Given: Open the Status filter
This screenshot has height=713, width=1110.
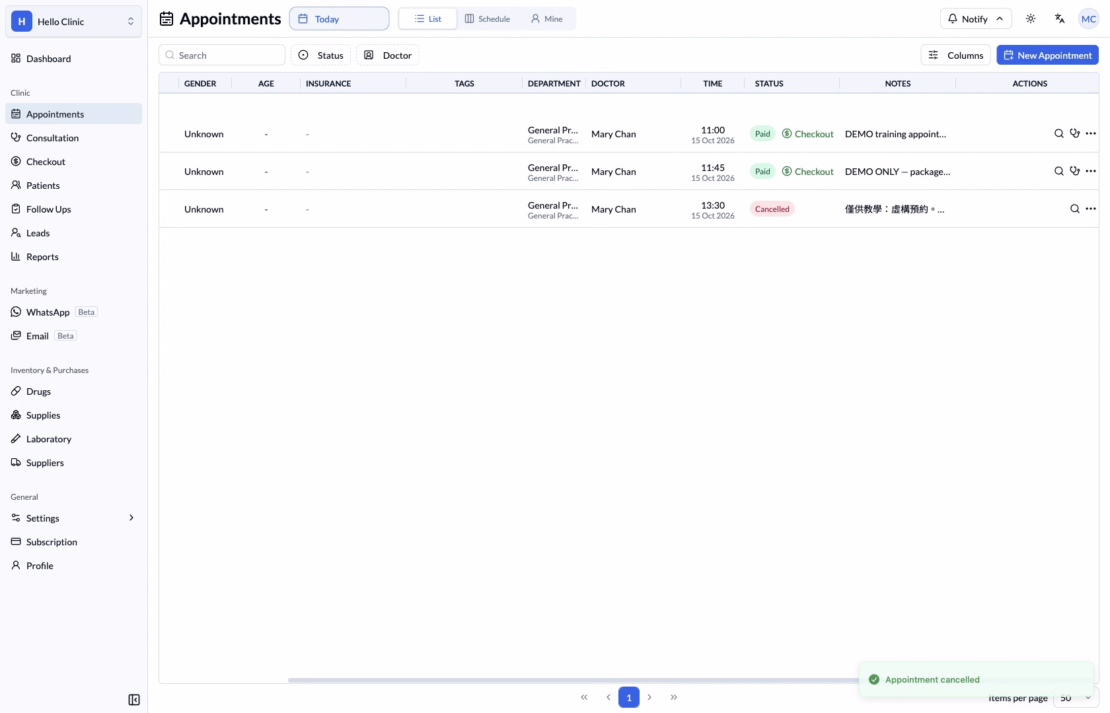Looking at the screenshot, I should [320, 55].
